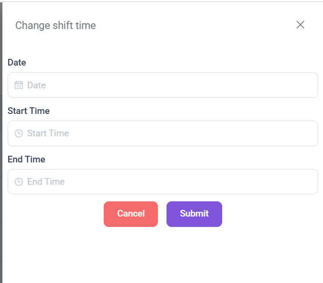
Task: Click the dark overlay strip beside dialog
Action: [1, 142]
